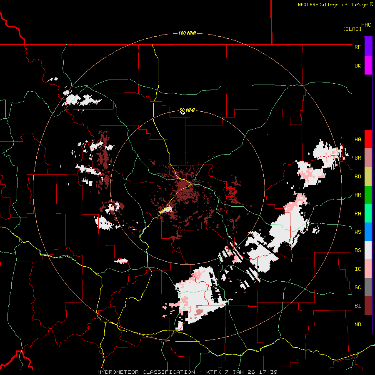Click the HA red legend swatch
This screenshot has height=375, width=375.
coord(368,139)
